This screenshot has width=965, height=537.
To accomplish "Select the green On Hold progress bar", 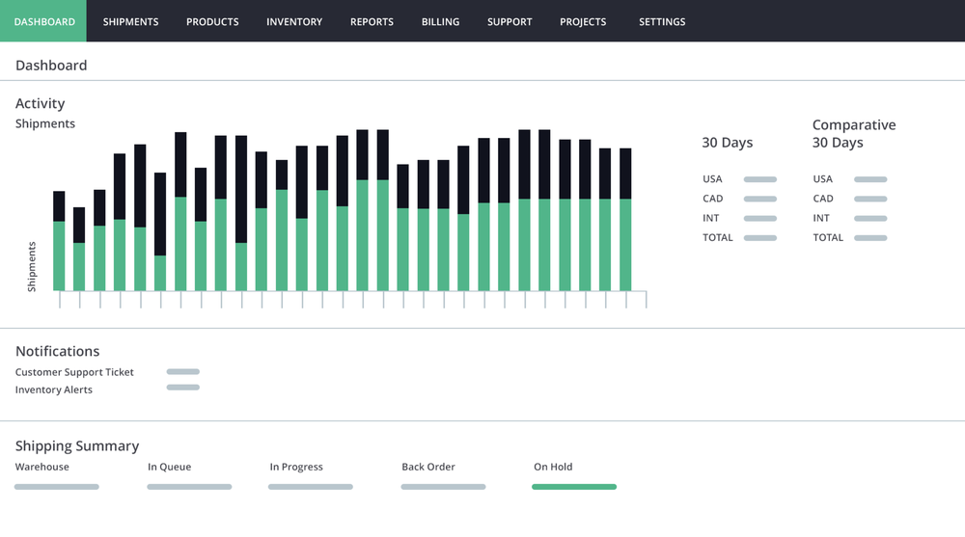I will (574, 487).
